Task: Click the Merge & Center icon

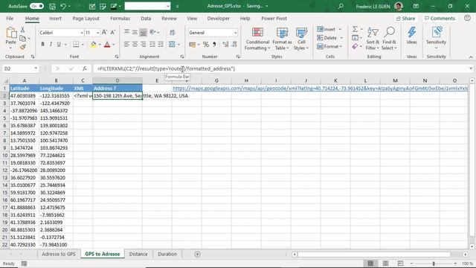Action: point(172,45)
